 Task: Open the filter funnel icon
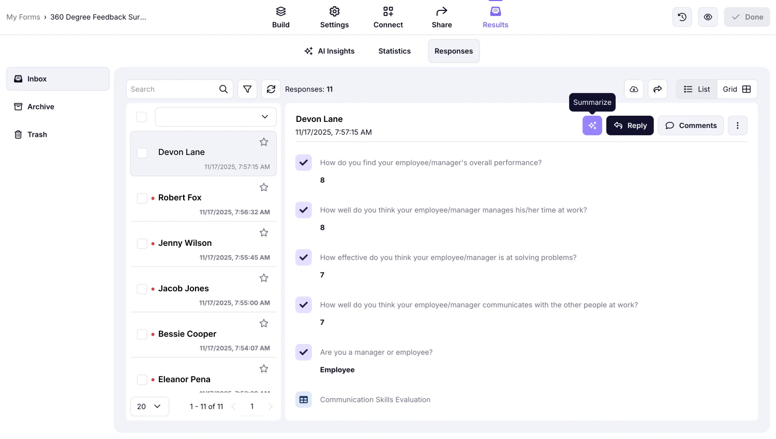pos(247,89)
